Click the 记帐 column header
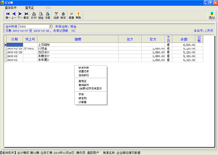 click(x=199, y=39)
